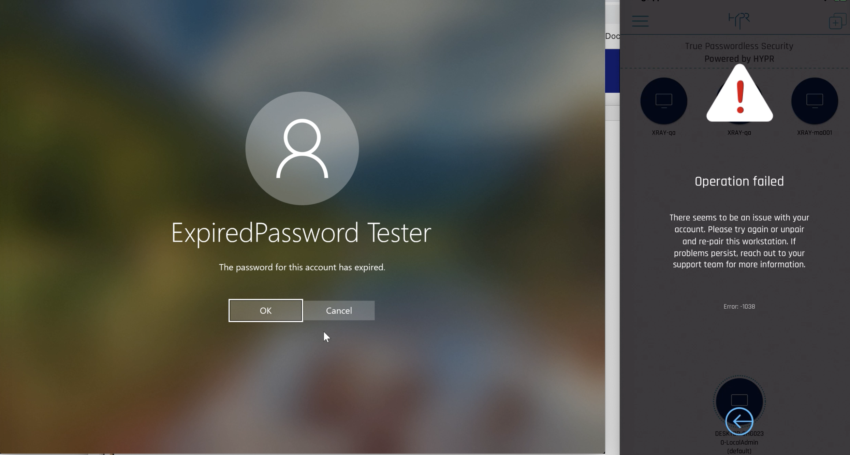This screenshot has height=455, width=850.
Task: Click the middle XRAY-qa label
Action: [x=739, y=133]
